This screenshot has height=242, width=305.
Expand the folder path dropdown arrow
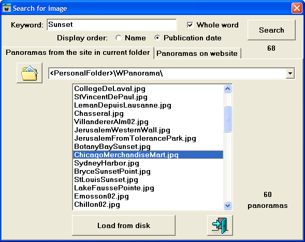[290, 73]
